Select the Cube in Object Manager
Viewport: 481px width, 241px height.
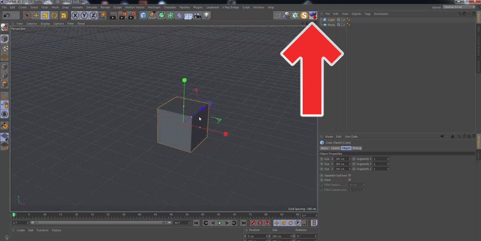[331, 20]
